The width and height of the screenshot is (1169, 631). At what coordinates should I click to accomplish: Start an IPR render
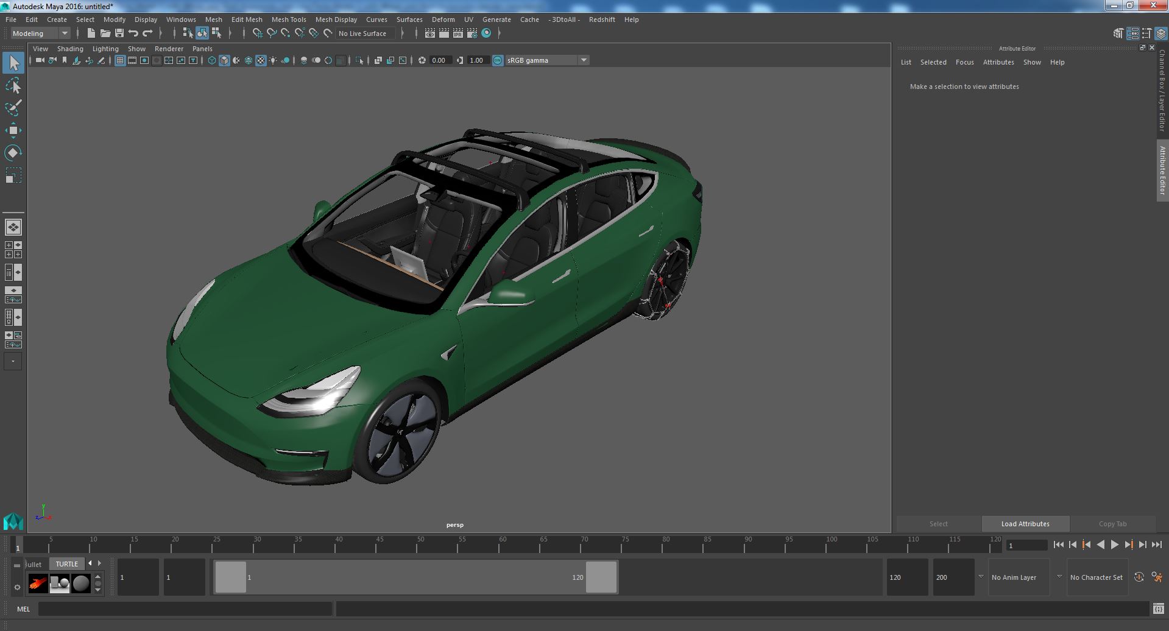[x=458, y=33]
